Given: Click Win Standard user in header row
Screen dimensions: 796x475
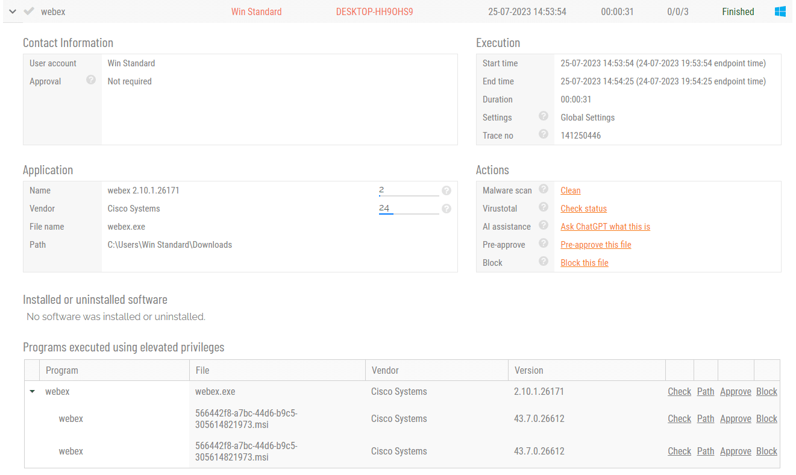Looking at the screenshot, I should click(x=256, y=11).
